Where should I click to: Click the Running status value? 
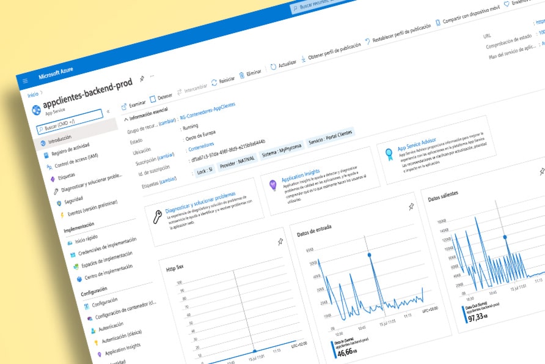coord(191,126)
